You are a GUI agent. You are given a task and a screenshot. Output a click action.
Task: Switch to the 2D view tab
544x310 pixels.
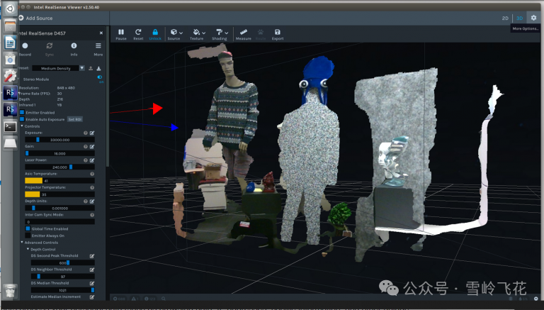[505, 18]
